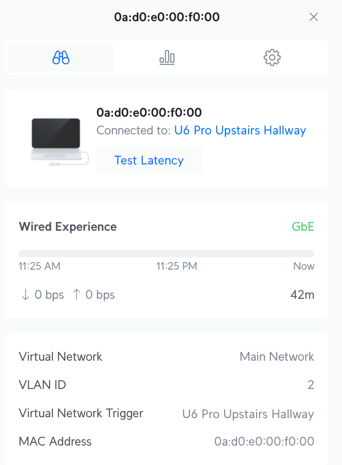
Task: Open the U6 Pro Upstairs Hallway link
Action: [240, 130]
